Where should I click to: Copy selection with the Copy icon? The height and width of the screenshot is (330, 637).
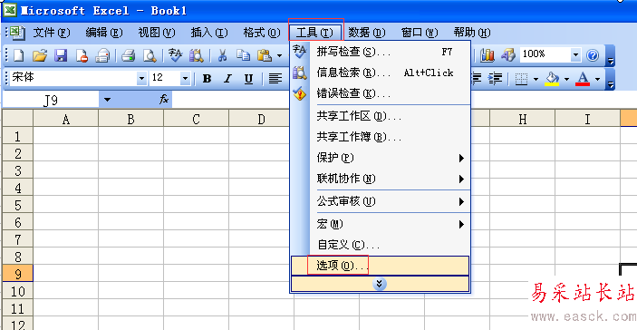click(x=244, y=55)
